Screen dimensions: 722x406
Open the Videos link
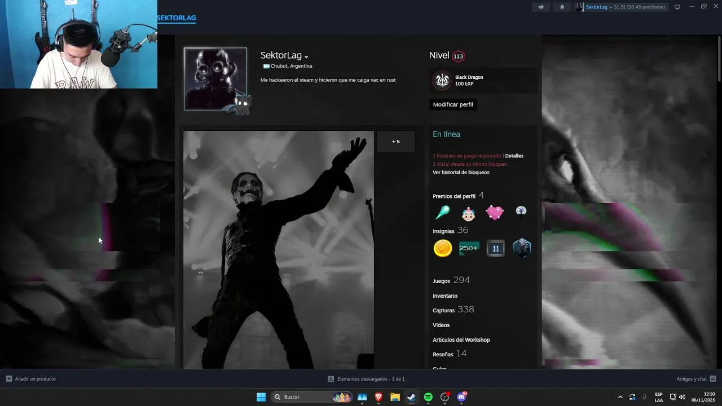tap(441, 325)
